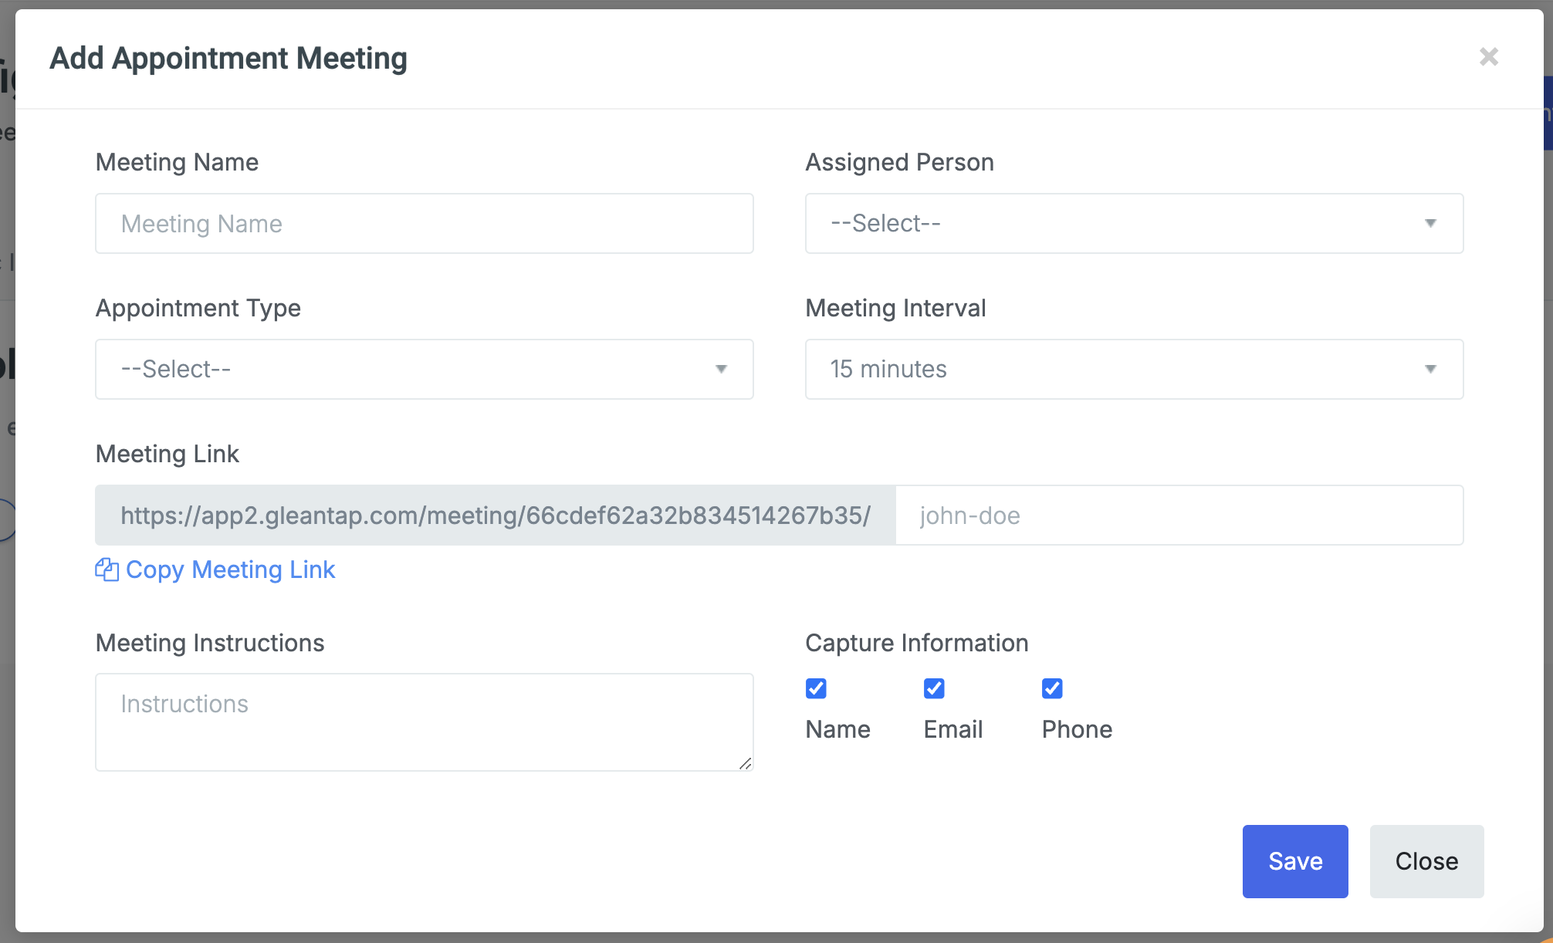Open the Assigned Person dropdown
This screenshot has width=1553, height=943.
[1133, 223]
